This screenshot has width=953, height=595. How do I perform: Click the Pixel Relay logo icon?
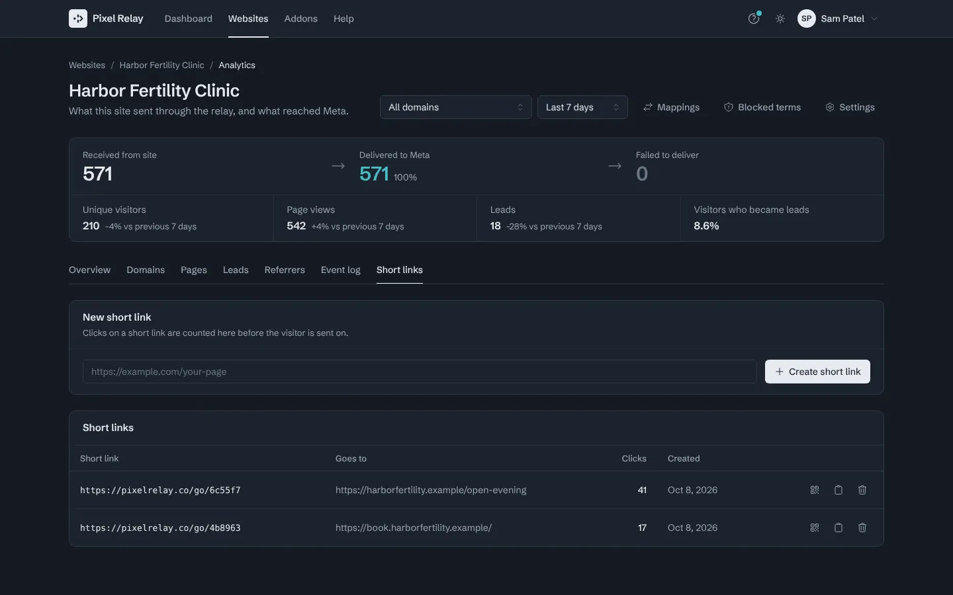point(78,19)
